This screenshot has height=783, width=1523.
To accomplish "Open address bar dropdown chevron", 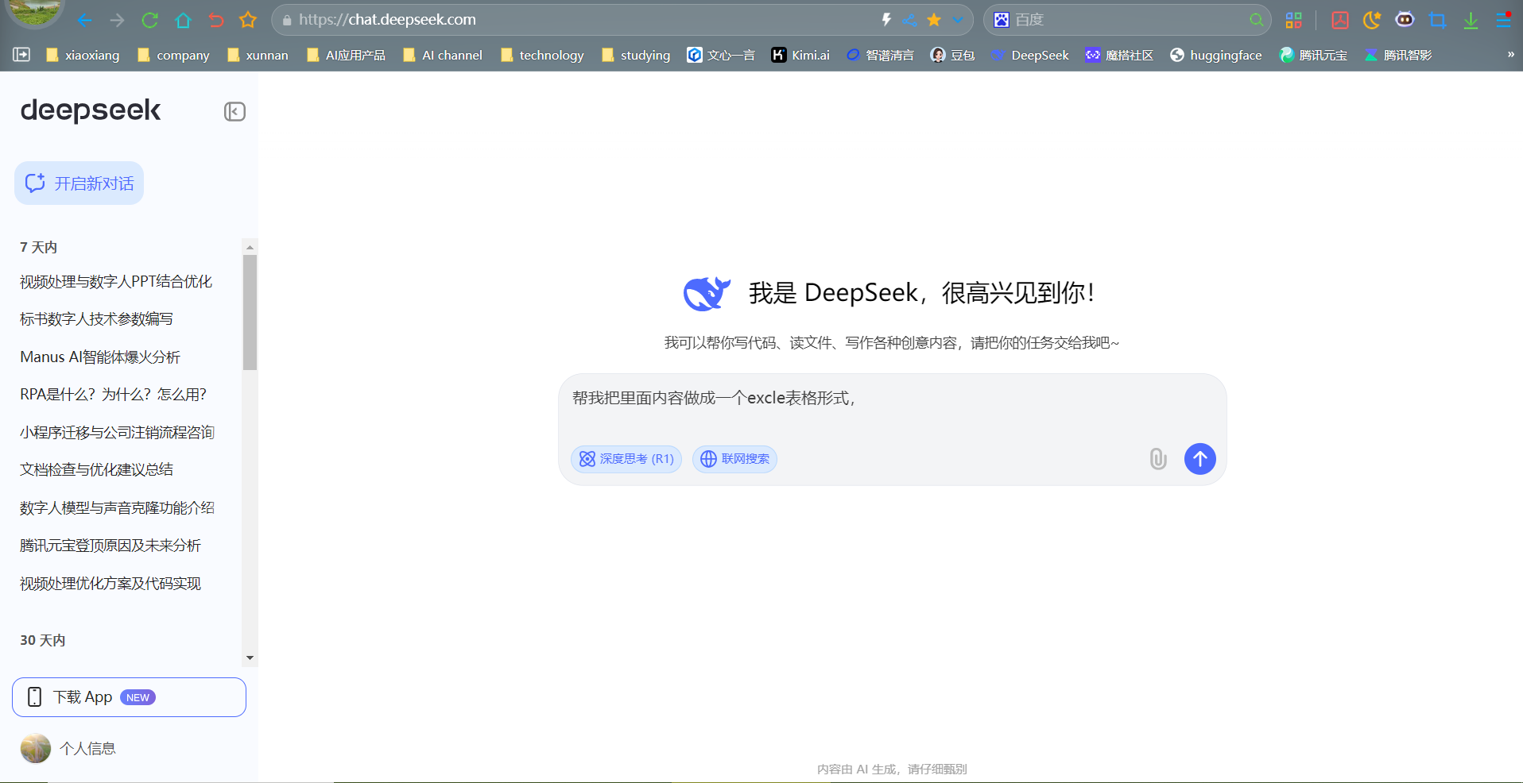I will coord(958,20).
